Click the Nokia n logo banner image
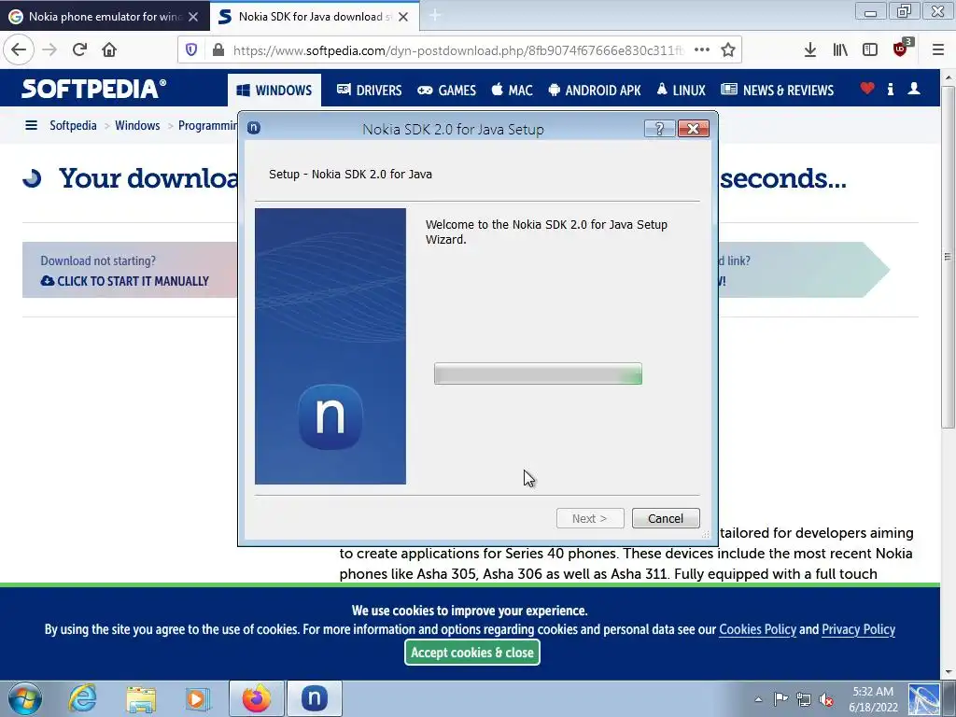956x717 pixels. [330, 346]
